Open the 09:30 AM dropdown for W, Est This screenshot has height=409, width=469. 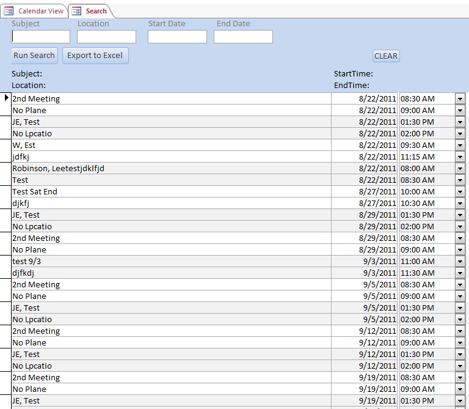(x=460, y=145)
